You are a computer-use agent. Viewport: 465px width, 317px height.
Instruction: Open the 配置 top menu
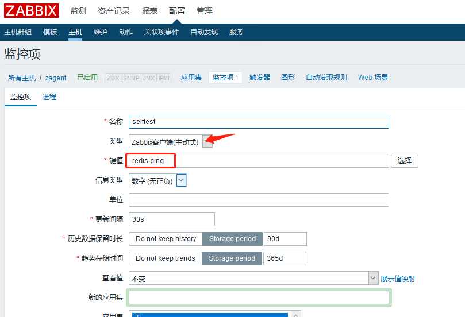(177, 11)
